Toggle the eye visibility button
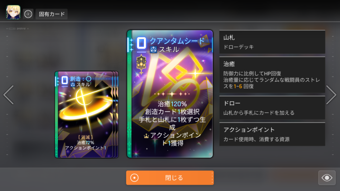Viewport: 340px width, 191px height. pyautogui.click(x=327, y=178)
